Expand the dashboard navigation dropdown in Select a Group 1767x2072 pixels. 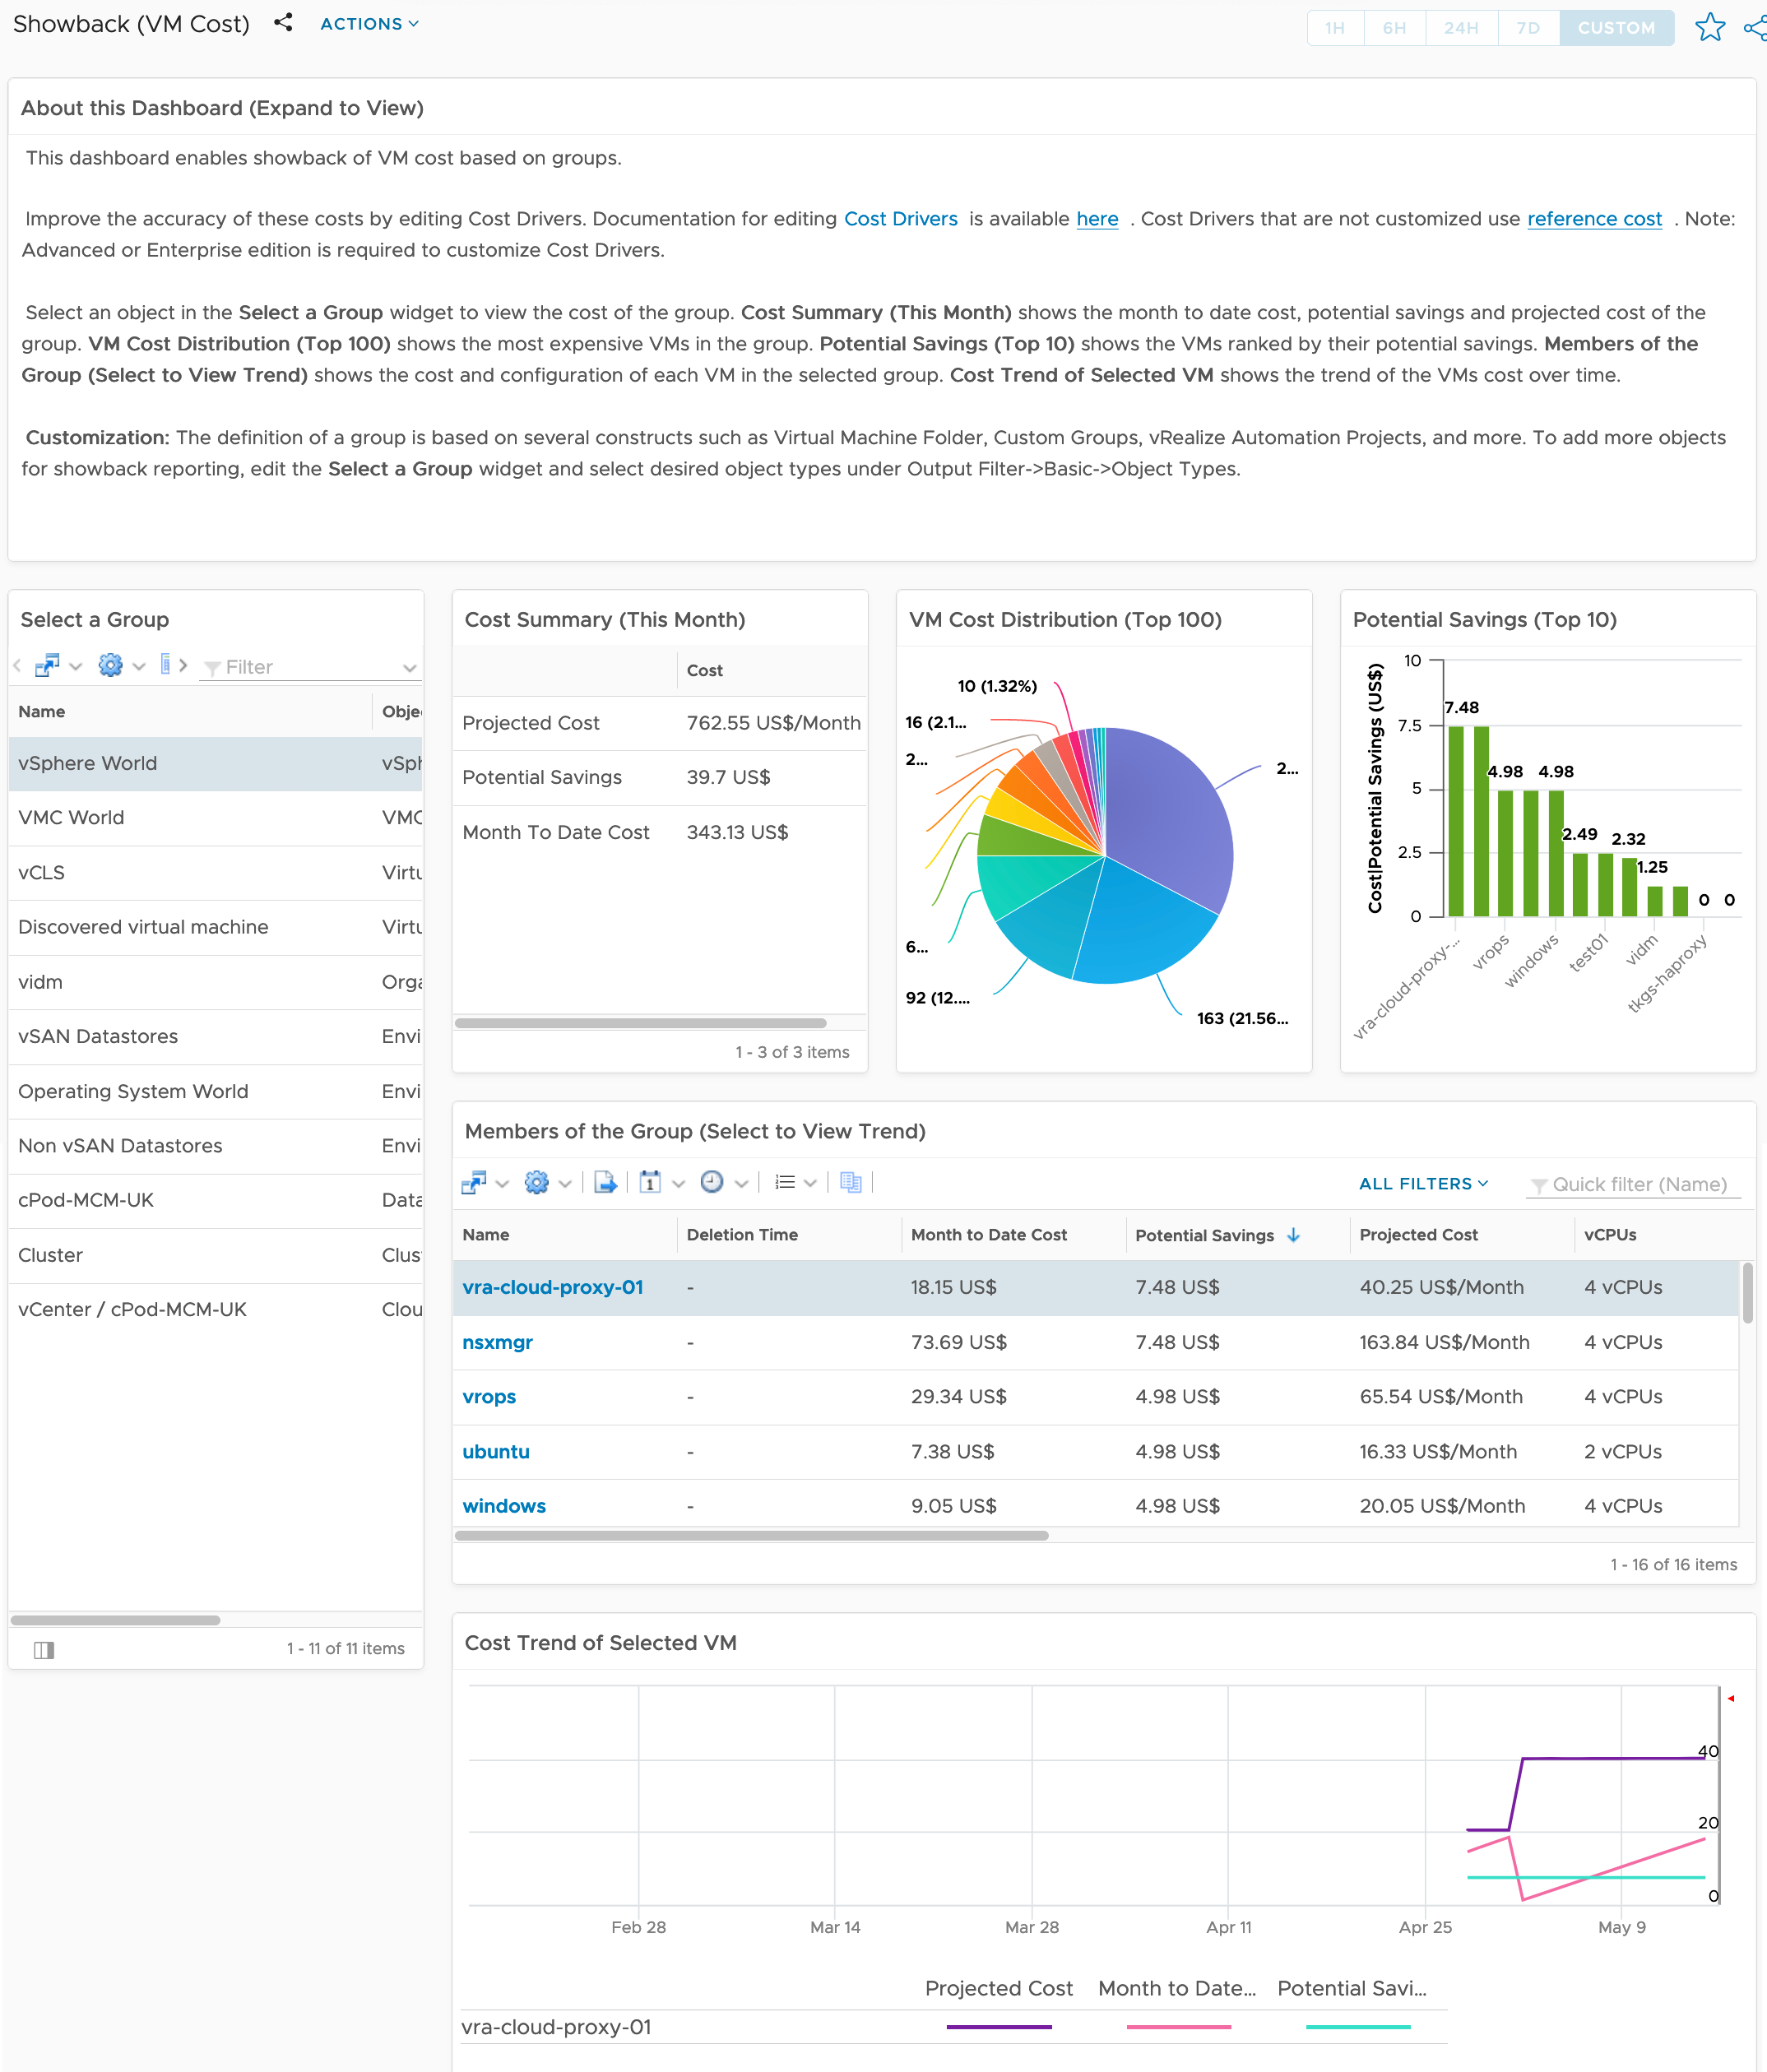[76, 667]
